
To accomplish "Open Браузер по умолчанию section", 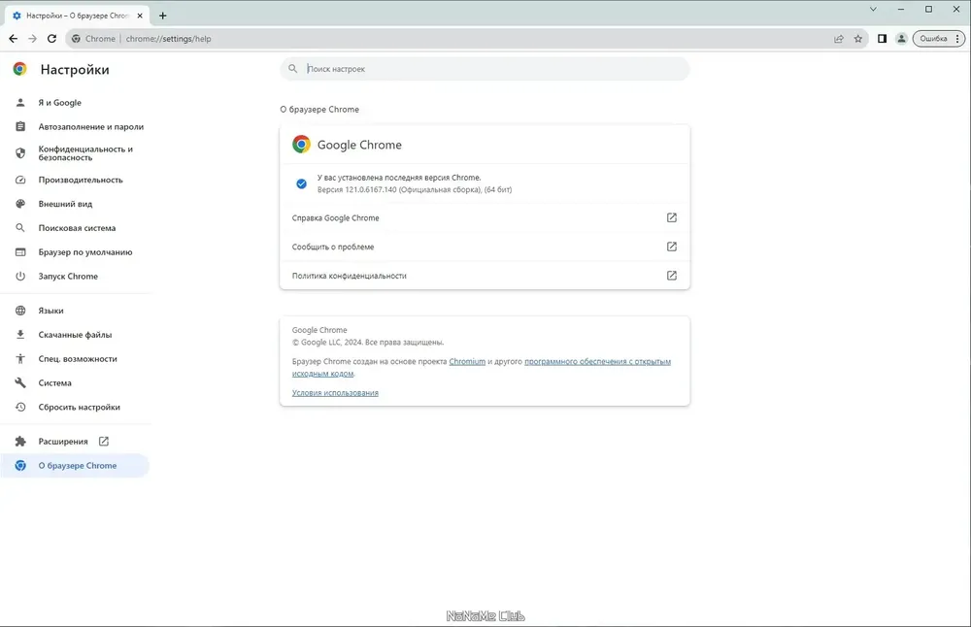I will [75, 252].
